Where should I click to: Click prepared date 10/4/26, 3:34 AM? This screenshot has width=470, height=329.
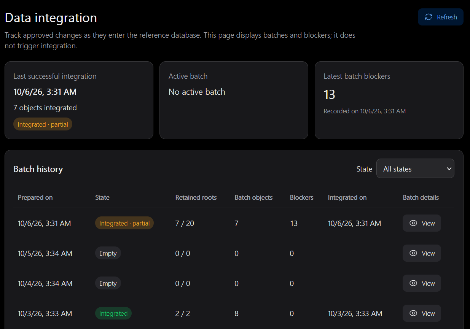click(x=45, y=283)
